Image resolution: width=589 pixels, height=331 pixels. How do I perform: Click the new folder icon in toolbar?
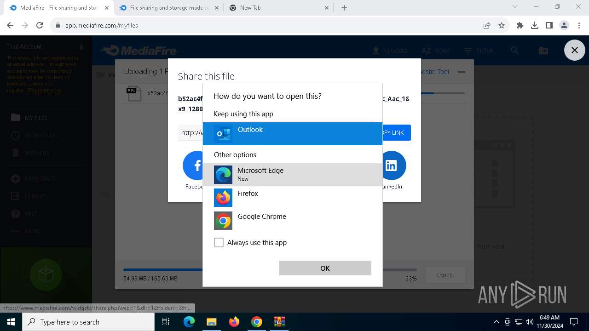(x=543, y=51)
